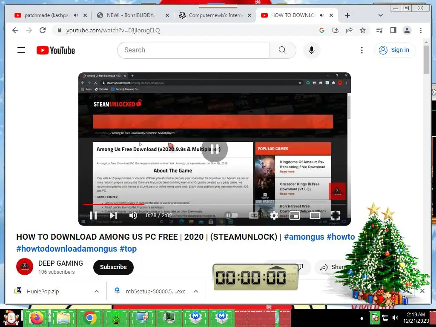Open the taskbar clock showing 2:19 AM
Screen dimensions: 436x327
[416, 318]
